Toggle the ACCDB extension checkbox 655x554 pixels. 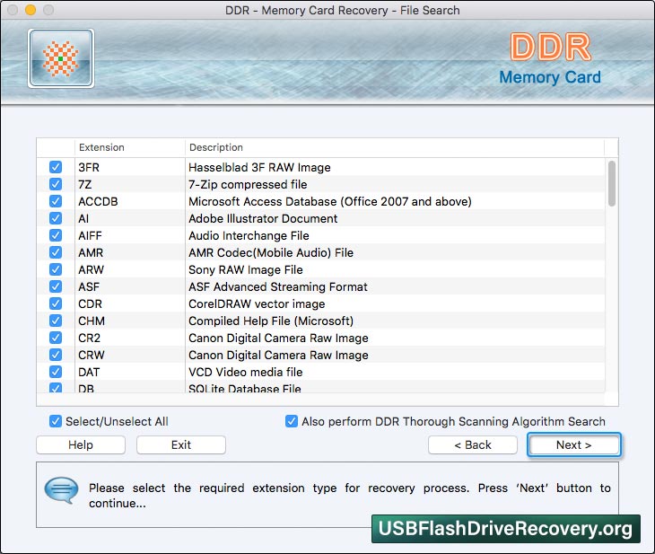click(55, 201)
